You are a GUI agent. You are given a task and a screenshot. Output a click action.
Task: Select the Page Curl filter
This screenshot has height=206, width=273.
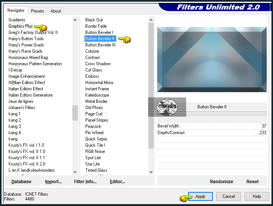click(x=94, y=114)
